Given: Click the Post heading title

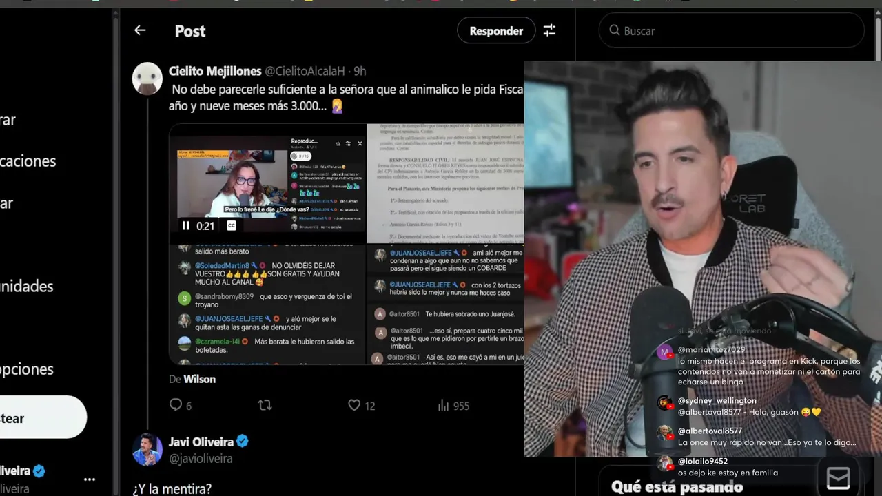Looking at the screenshot, I should pos(190,31).
